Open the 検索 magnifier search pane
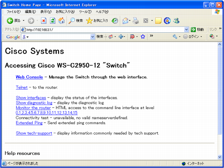224x168 pixels. click(x=76, y=21)
